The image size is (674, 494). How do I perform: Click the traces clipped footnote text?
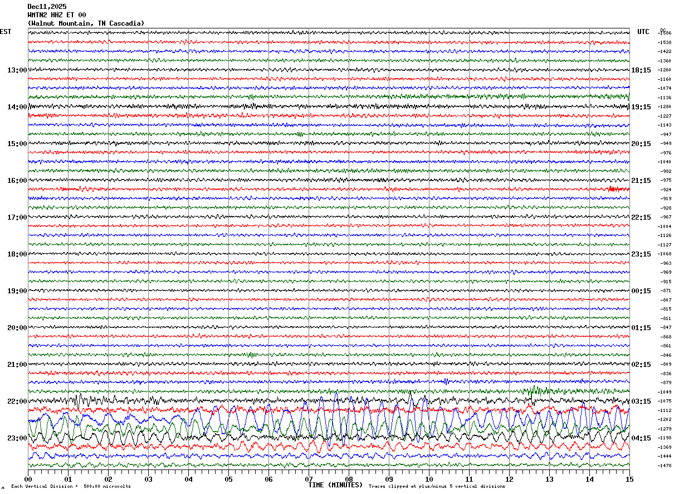[x=437, y=487]
